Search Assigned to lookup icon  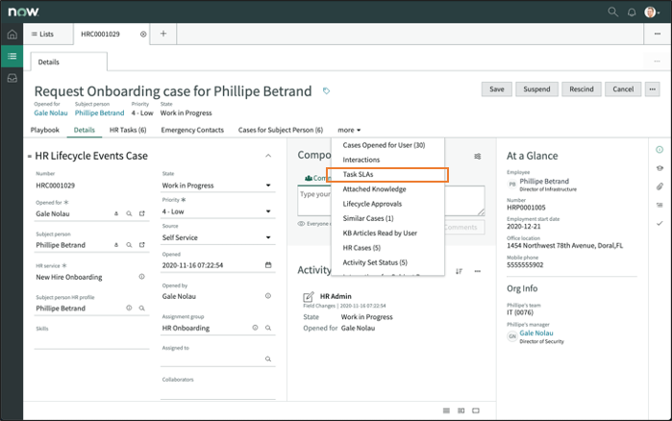pyautogui.click(x=268, y=359)
